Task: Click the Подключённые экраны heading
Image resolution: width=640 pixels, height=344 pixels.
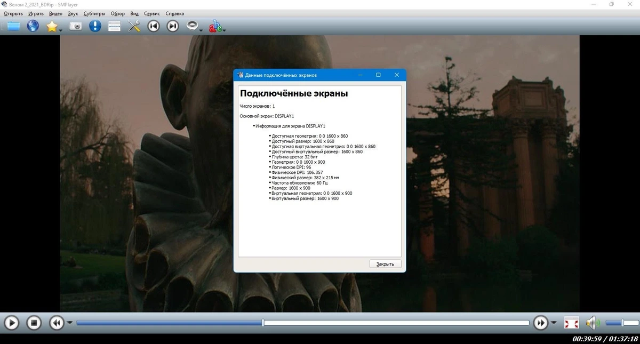Action: (294, 93)
